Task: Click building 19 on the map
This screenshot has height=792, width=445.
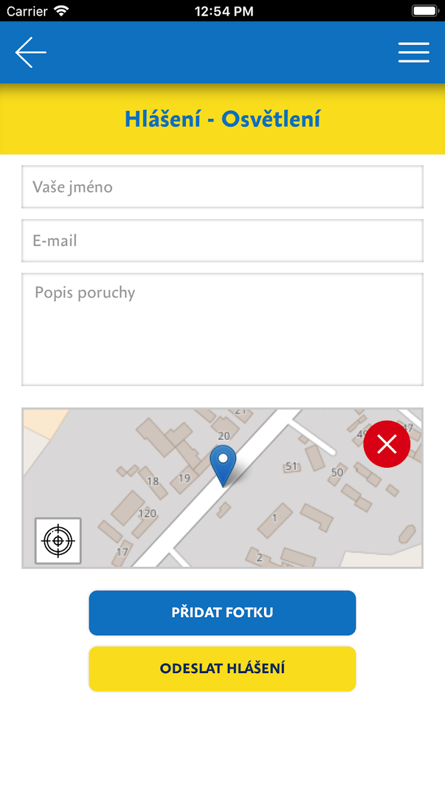Action: point(184,478)
